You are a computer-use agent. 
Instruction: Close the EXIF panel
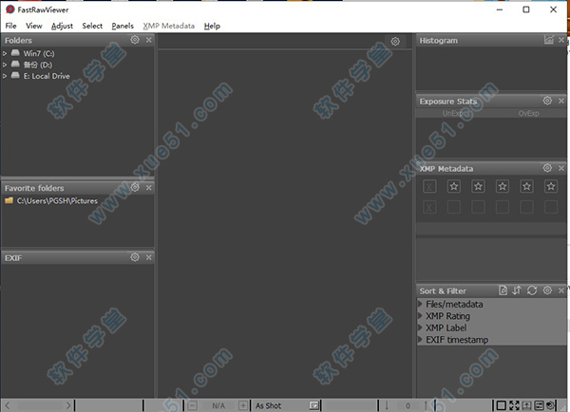[149, 257]
